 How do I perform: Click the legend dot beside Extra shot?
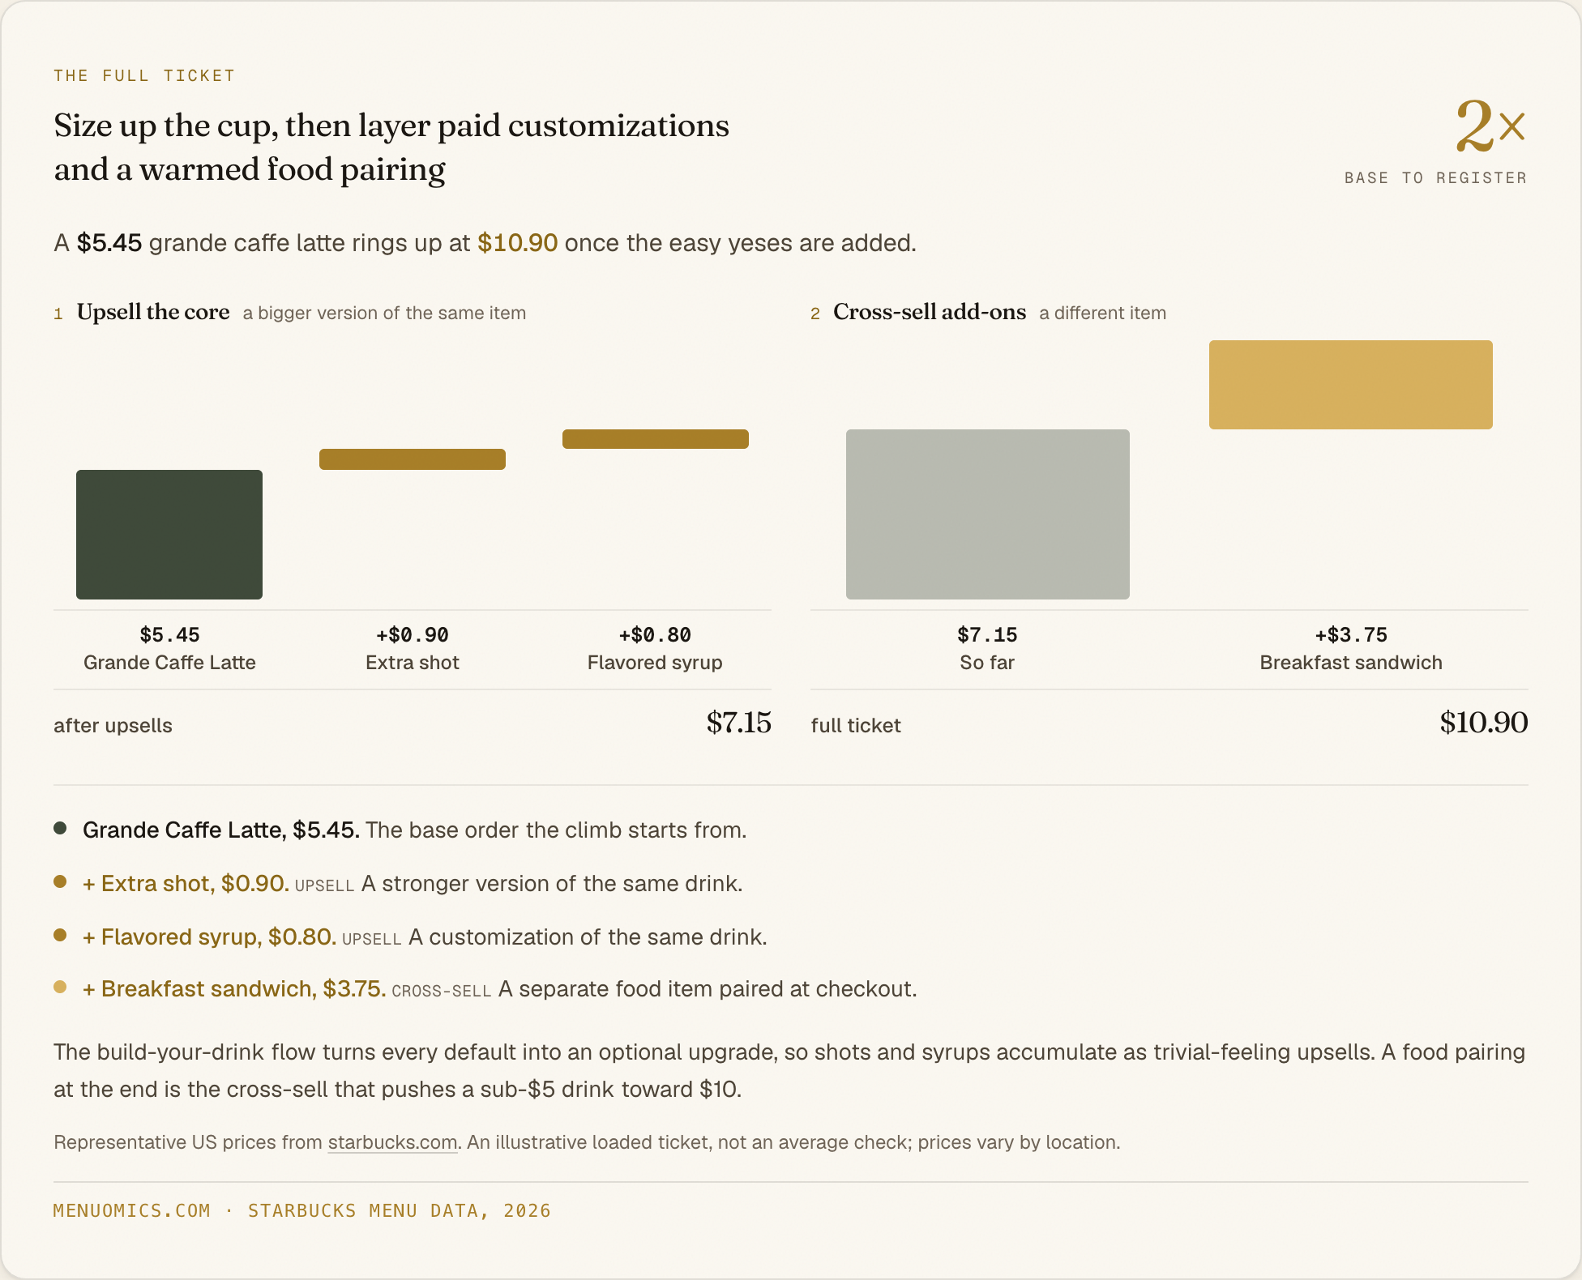coord(60,881)
